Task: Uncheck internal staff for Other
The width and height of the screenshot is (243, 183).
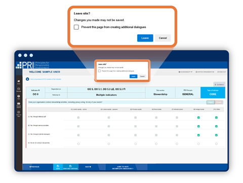Action: (x=216, y=117)
